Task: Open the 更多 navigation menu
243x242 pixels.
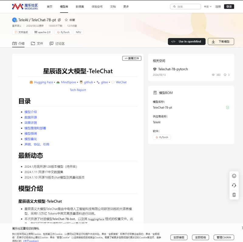Action: coord(126,6)
